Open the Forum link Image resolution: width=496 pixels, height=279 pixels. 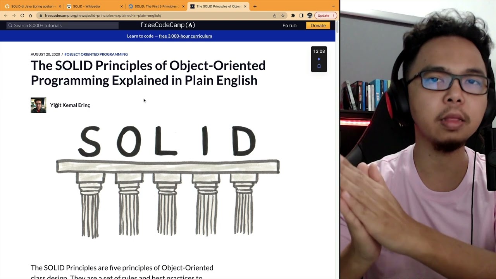pyautogui.click(x=289, y=26)
